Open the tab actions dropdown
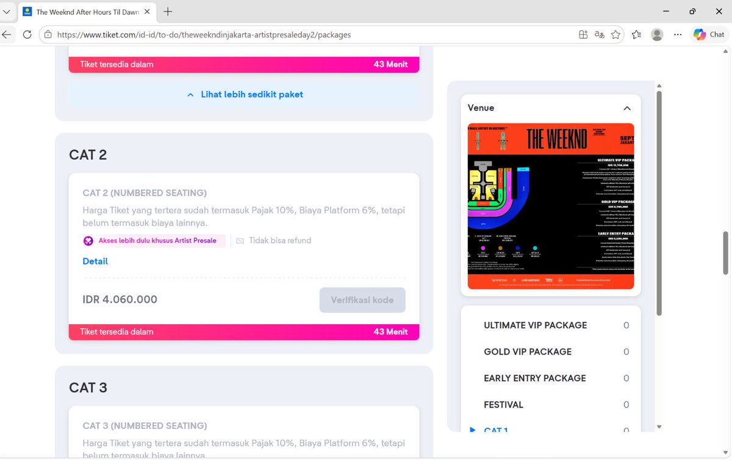The width and height of the screenshot is (732, 460). pyautogui.click(x=6, y=12)
